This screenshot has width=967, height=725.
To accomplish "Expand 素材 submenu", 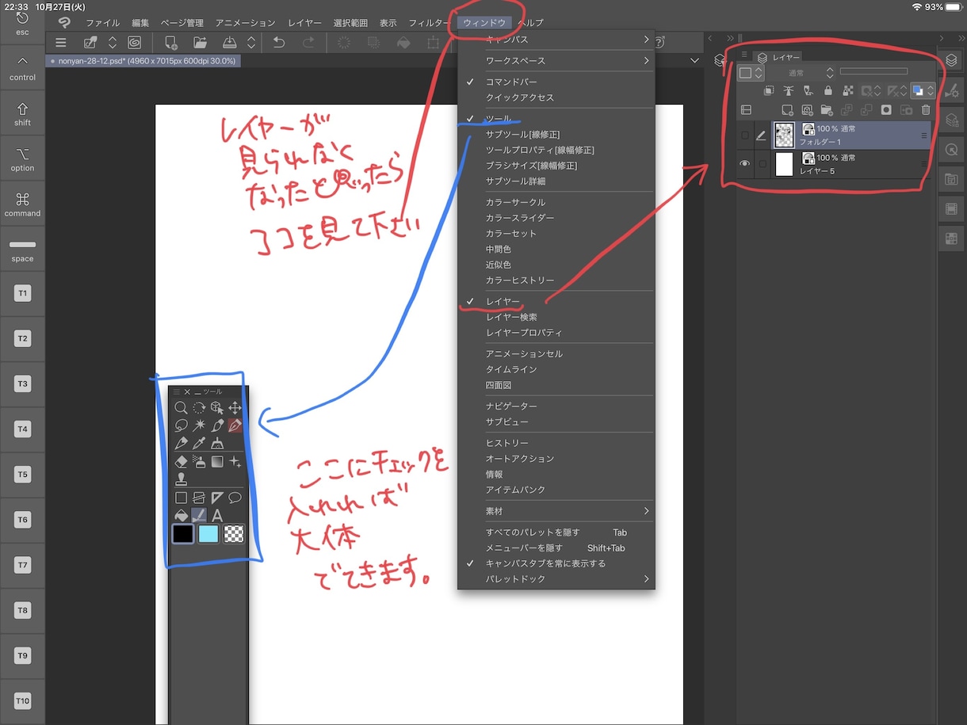I will pyautogui.click(x=556, y=511).
